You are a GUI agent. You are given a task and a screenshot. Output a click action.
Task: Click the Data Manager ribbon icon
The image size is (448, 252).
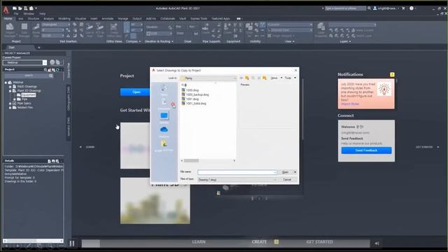pyautogui.click(x=24, y=30)
